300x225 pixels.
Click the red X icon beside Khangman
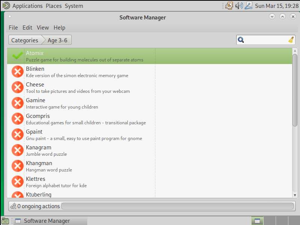(x=18, y=166)
